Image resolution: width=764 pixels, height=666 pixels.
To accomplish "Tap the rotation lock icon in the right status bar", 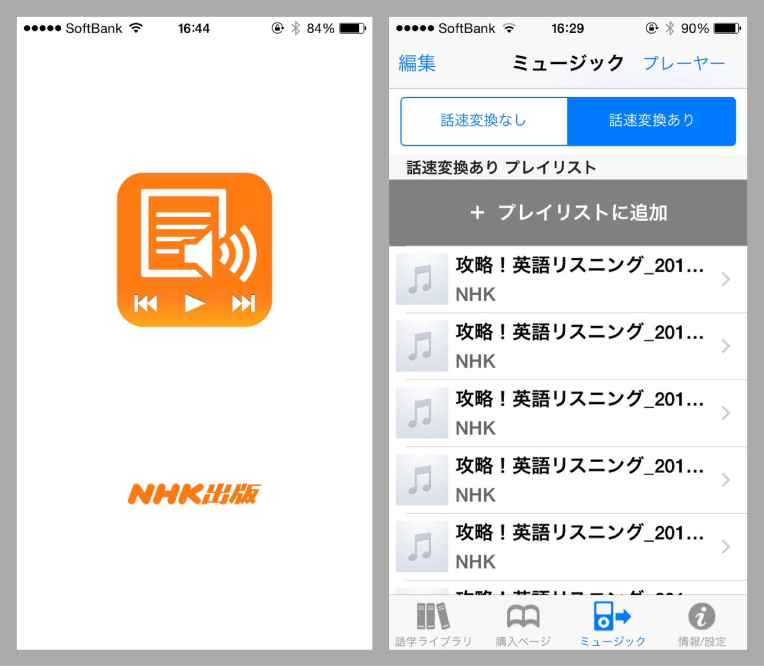I will (652, 28).
